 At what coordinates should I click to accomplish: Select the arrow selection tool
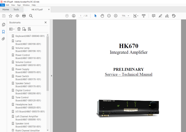[95, 16]
